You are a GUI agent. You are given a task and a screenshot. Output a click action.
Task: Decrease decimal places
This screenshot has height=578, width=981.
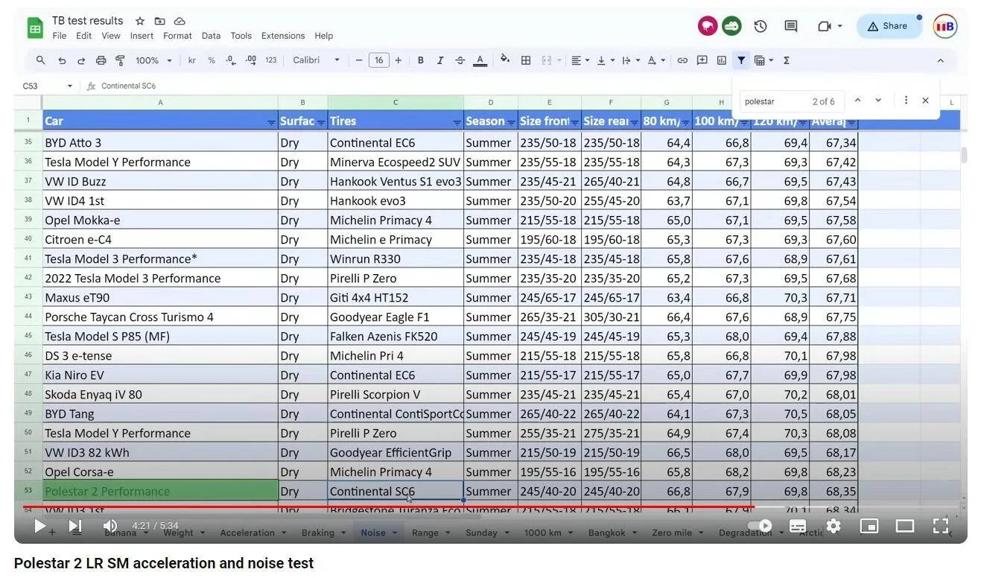pos(231,60)
